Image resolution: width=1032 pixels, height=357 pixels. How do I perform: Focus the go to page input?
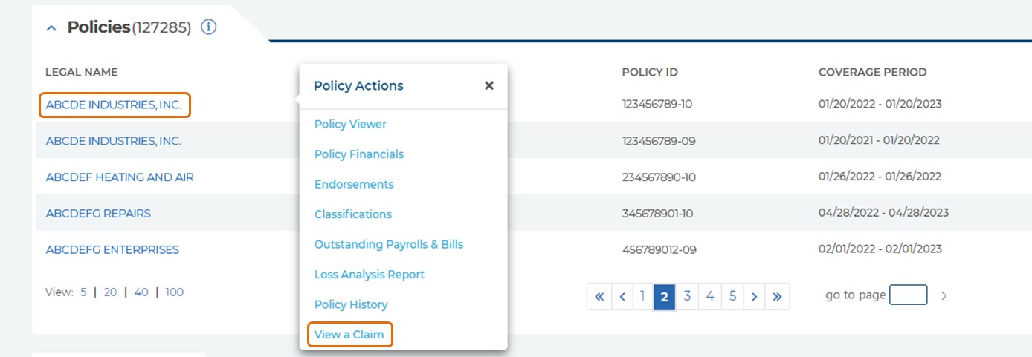908,295
